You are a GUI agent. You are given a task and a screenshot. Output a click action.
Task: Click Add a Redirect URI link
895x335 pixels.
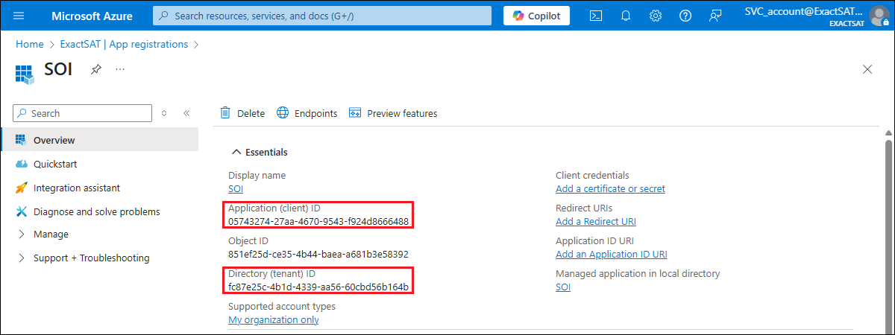tap(595, 222)
